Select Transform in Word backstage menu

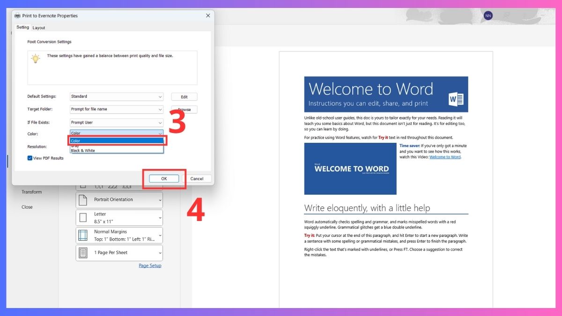(31, 192)
